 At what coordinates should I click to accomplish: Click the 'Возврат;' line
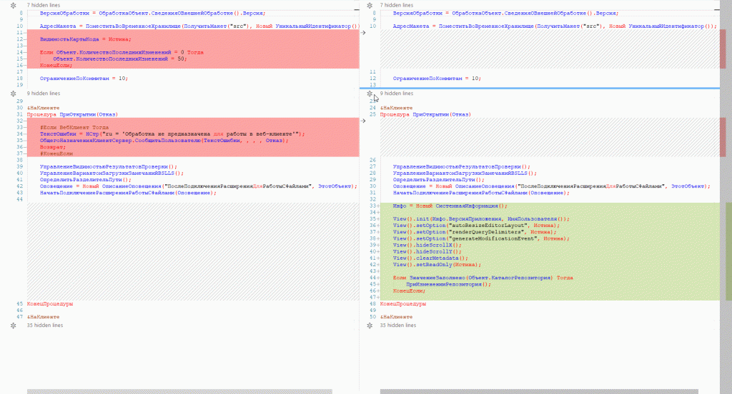coord(53,147)
